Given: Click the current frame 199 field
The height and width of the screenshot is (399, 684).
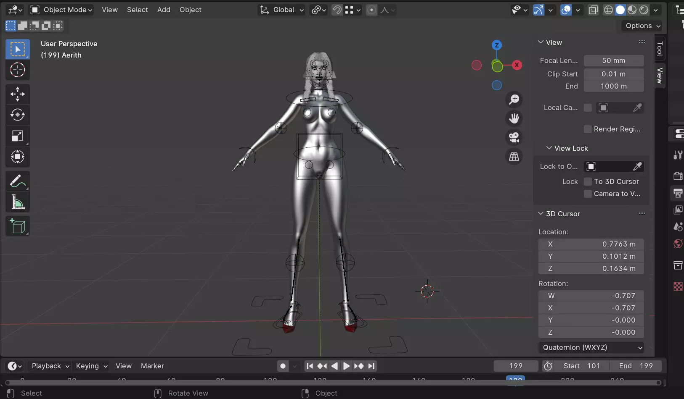Looking at the screenshot, I should click(516, 366).
